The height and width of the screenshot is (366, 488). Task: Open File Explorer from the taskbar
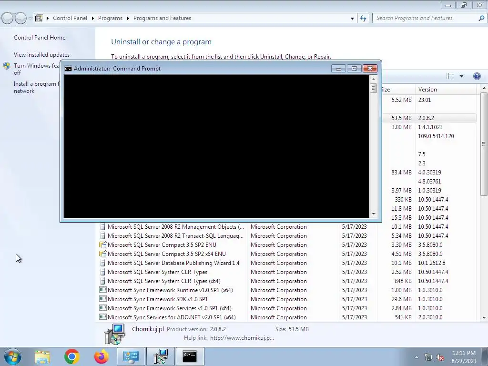pyautogui.click(x=42, y=356)
